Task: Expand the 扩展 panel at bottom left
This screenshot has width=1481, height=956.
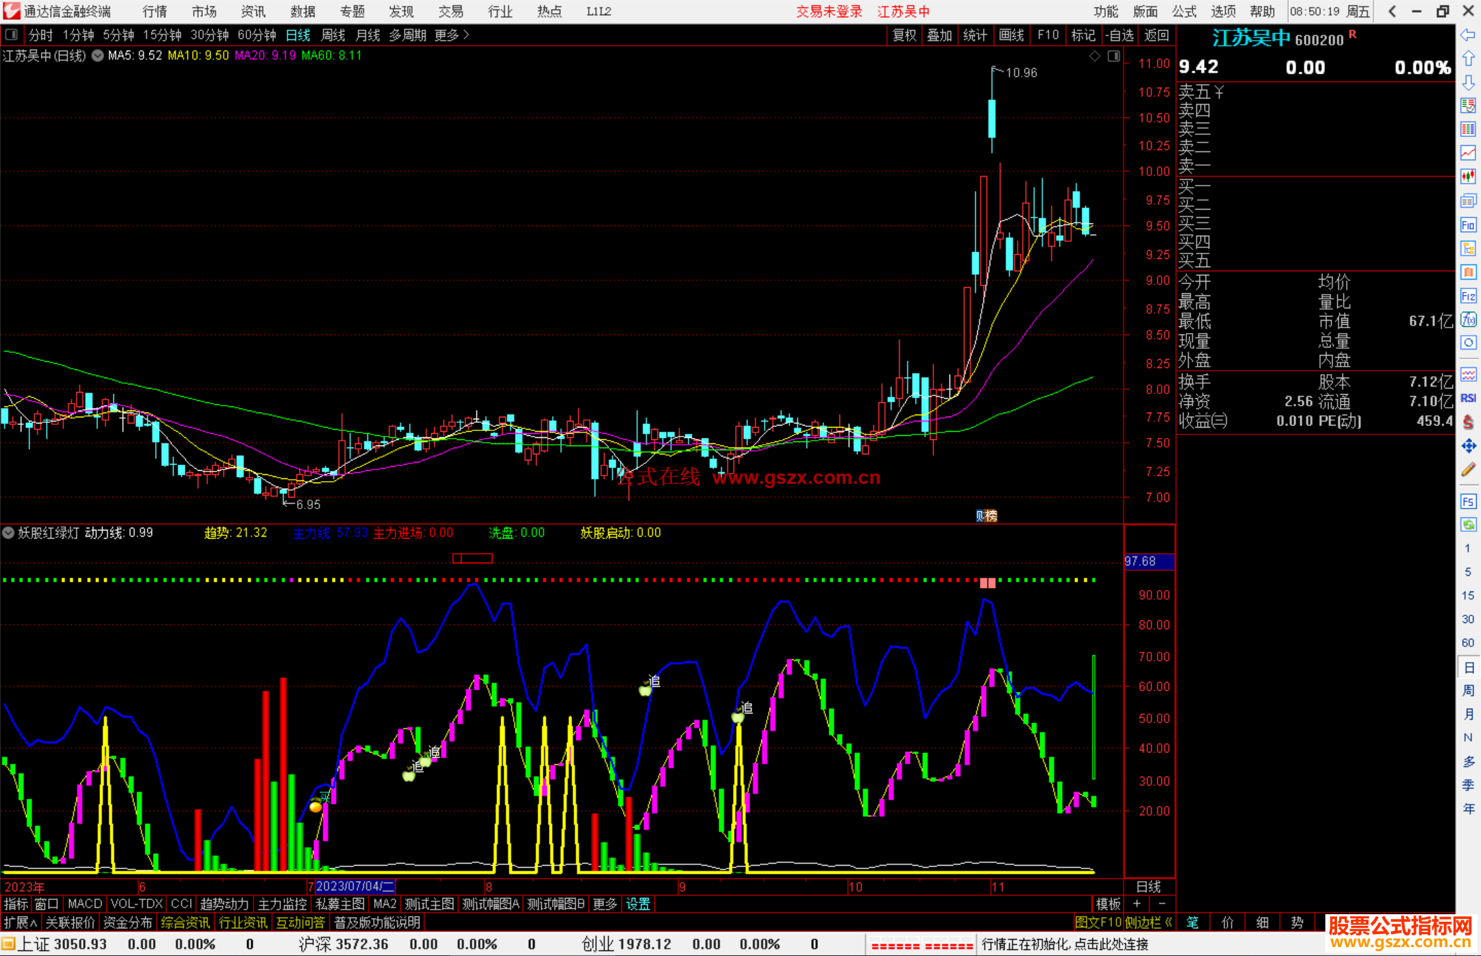Action: (x=20, y=922)
